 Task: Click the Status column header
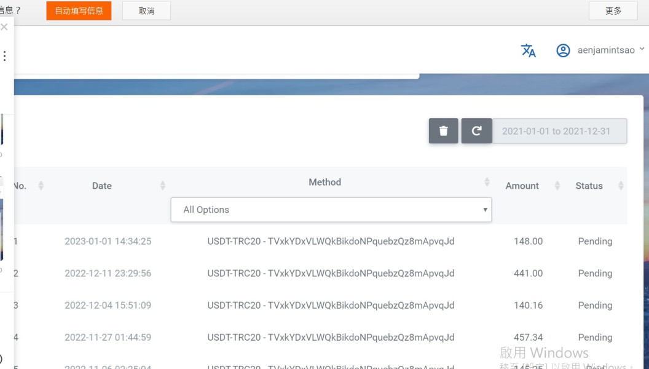[x=589, y=186]
